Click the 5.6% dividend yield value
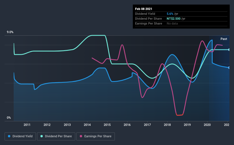Image resolution: width=234 pixels, height=145 pixels. [x=170, y=14]
